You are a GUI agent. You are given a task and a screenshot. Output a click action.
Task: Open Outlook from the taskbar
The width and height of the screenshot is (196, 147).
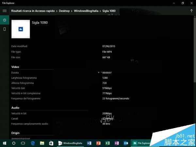click(126, 143)
